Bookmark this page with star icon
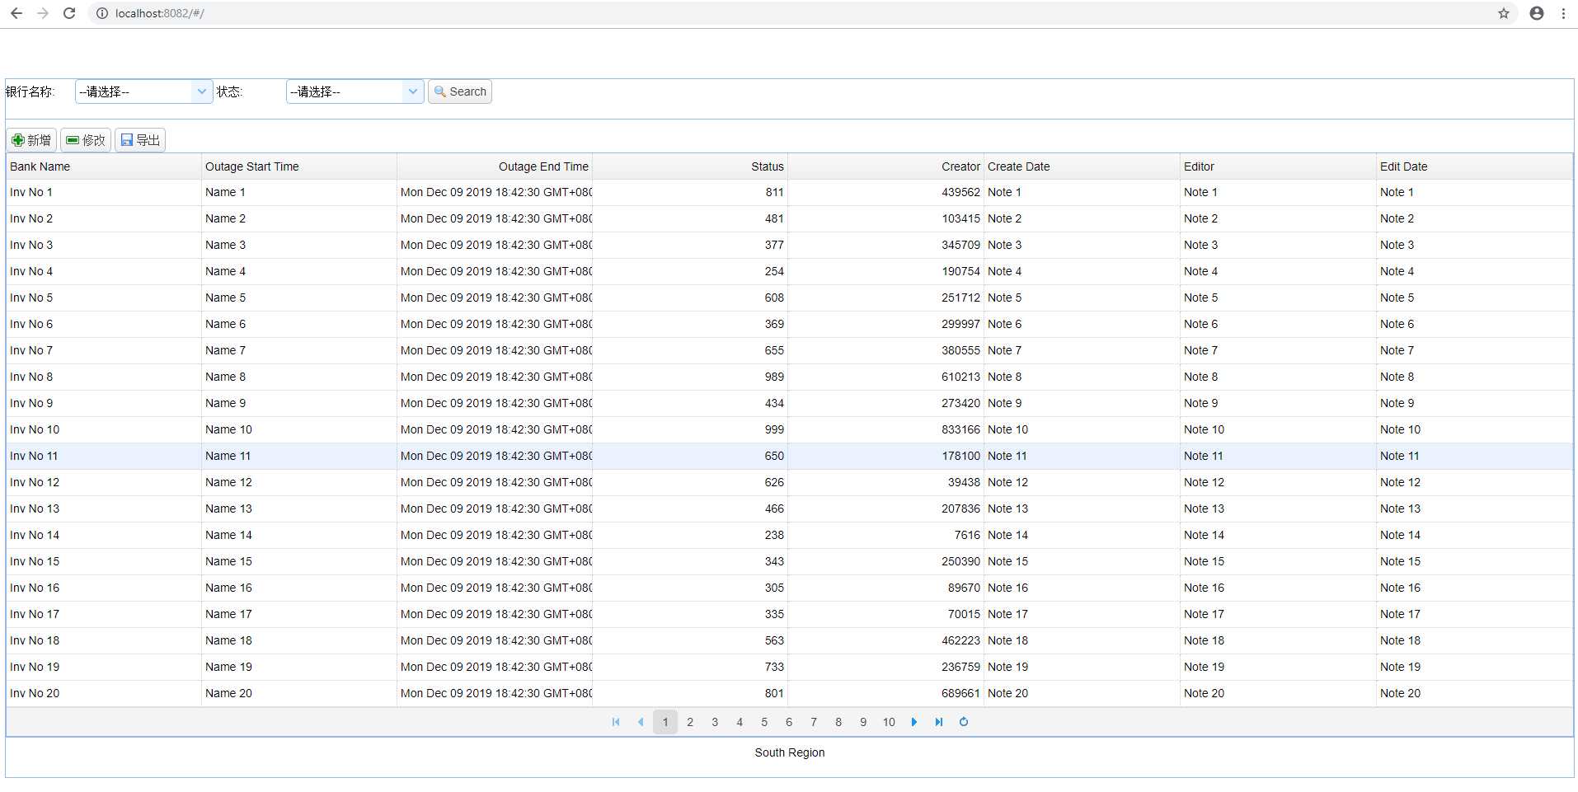Viewport: 1578px width, 792px height. [1504, 13]
